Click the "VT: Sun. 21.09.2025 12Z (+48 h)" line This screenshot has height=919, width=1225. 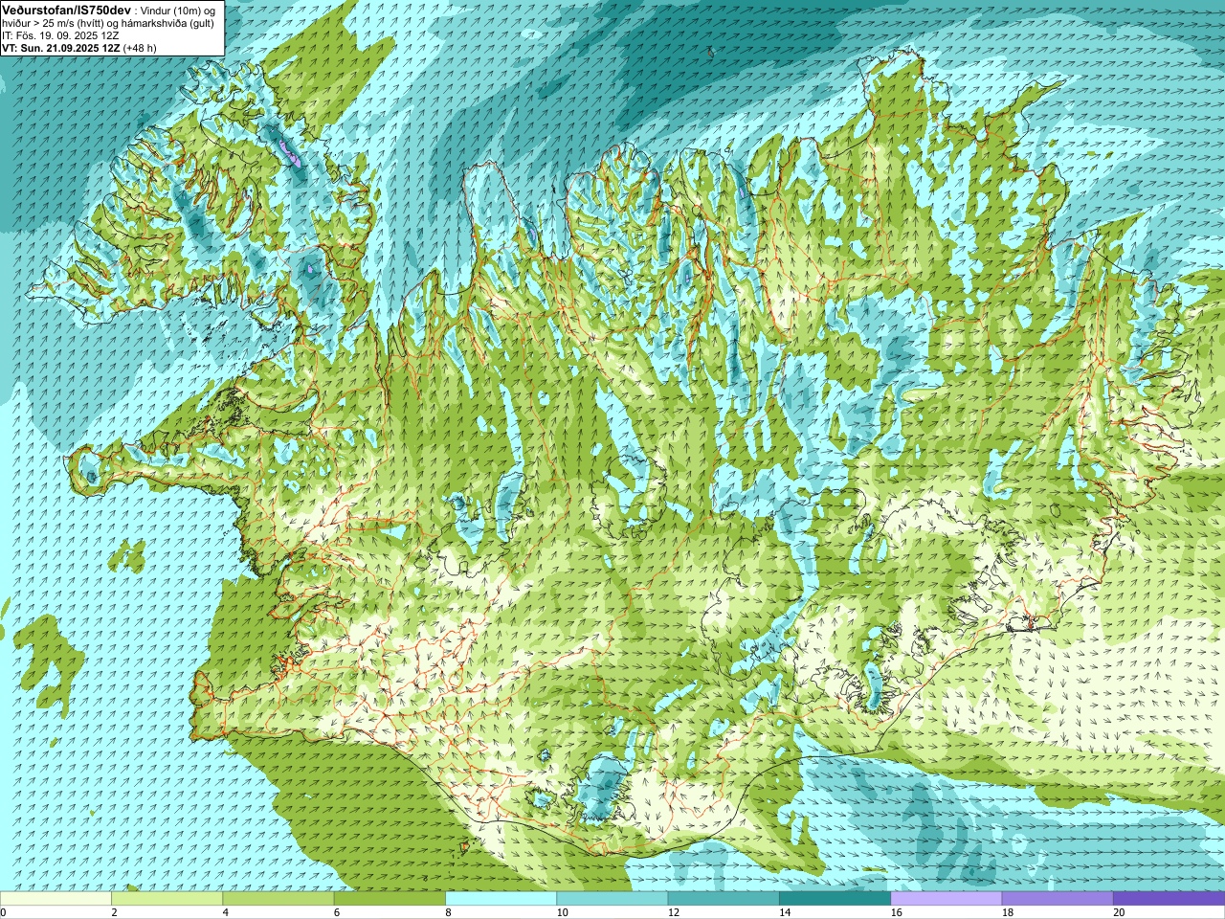(x=79, y=47)
